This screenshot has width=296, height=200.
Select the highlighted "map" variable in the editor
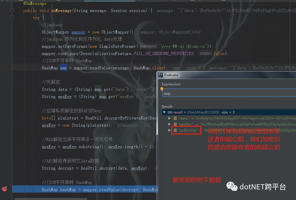pyautogui.click(x=63, y=68)
